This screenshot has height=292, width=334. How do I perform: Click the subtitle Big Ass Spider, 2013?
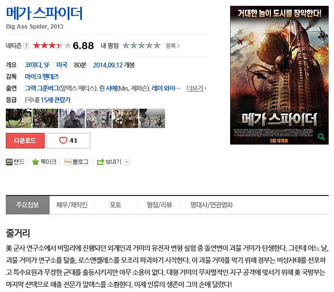pyautogui.click(x=35, y=27)
